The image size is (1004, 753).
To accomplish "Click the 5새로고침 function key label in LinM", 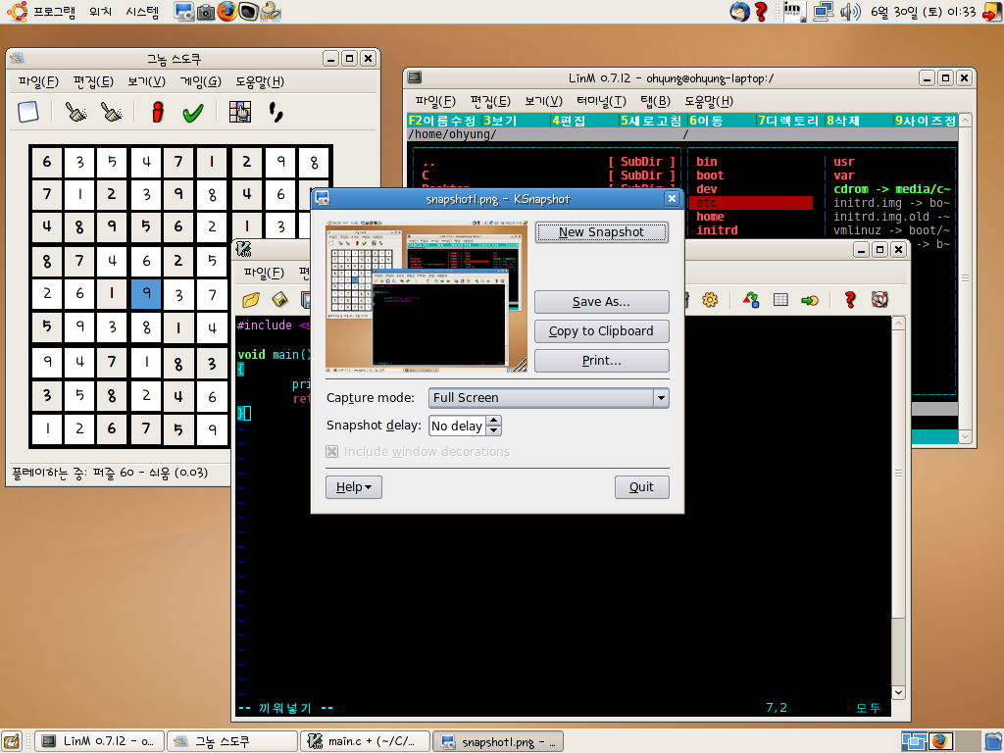I will point(651,121).
